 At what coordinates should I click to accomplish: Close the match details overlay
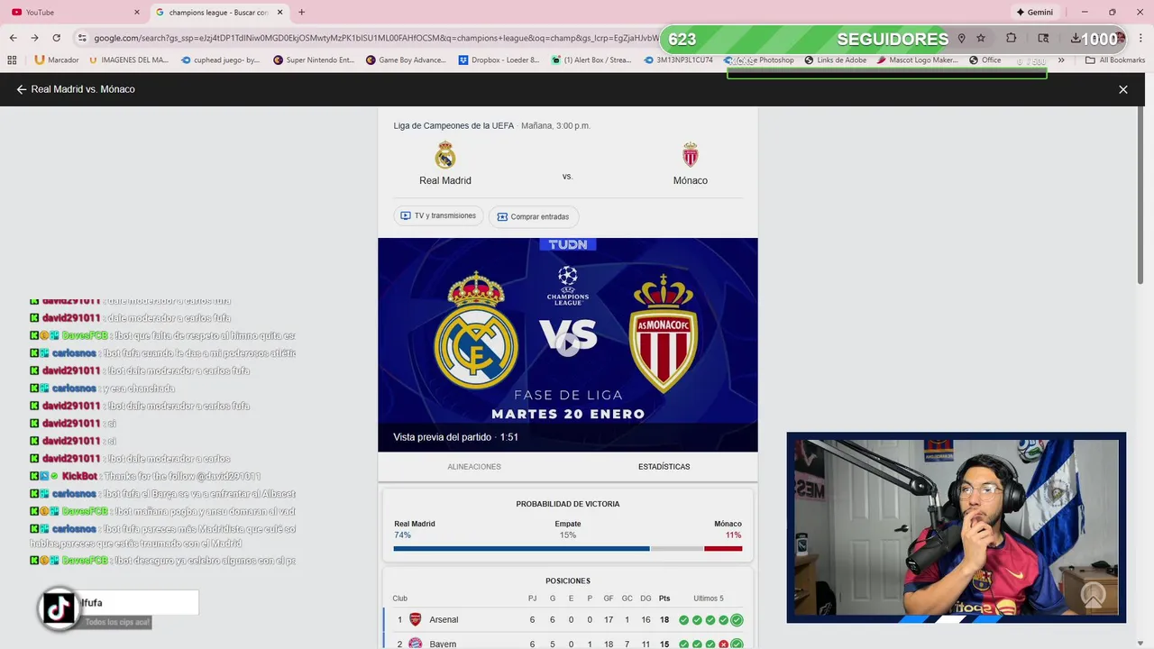point(1123,89)
